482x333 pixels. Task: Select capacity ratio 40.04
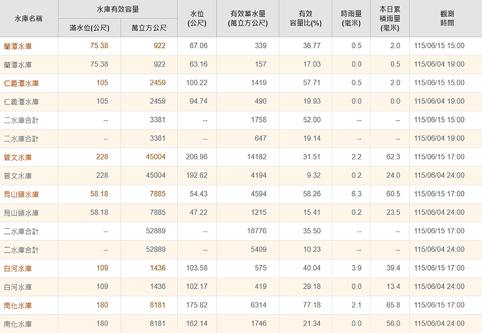pos(311,268)
